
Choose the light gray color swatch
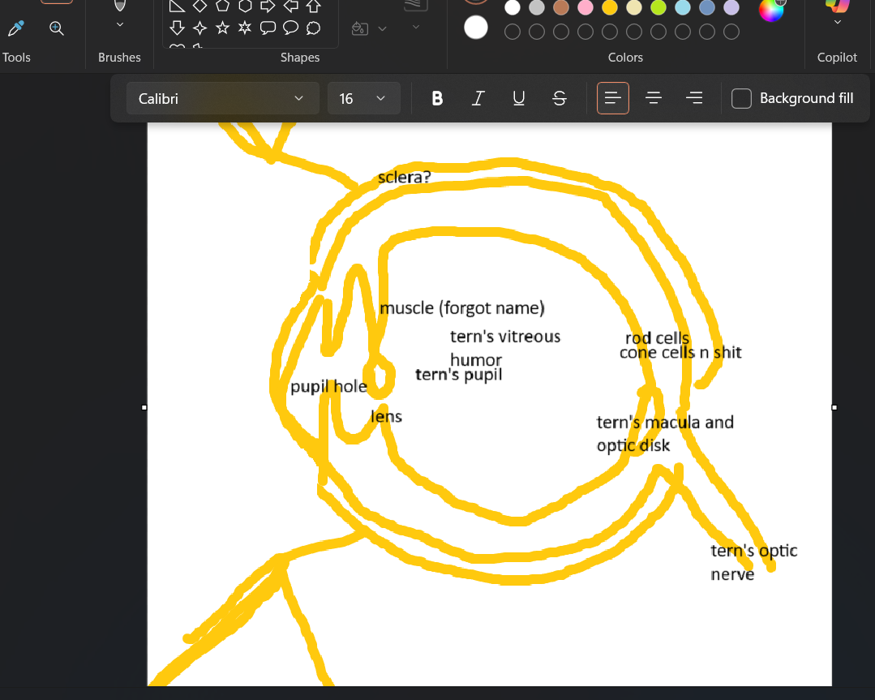point(537,7)
